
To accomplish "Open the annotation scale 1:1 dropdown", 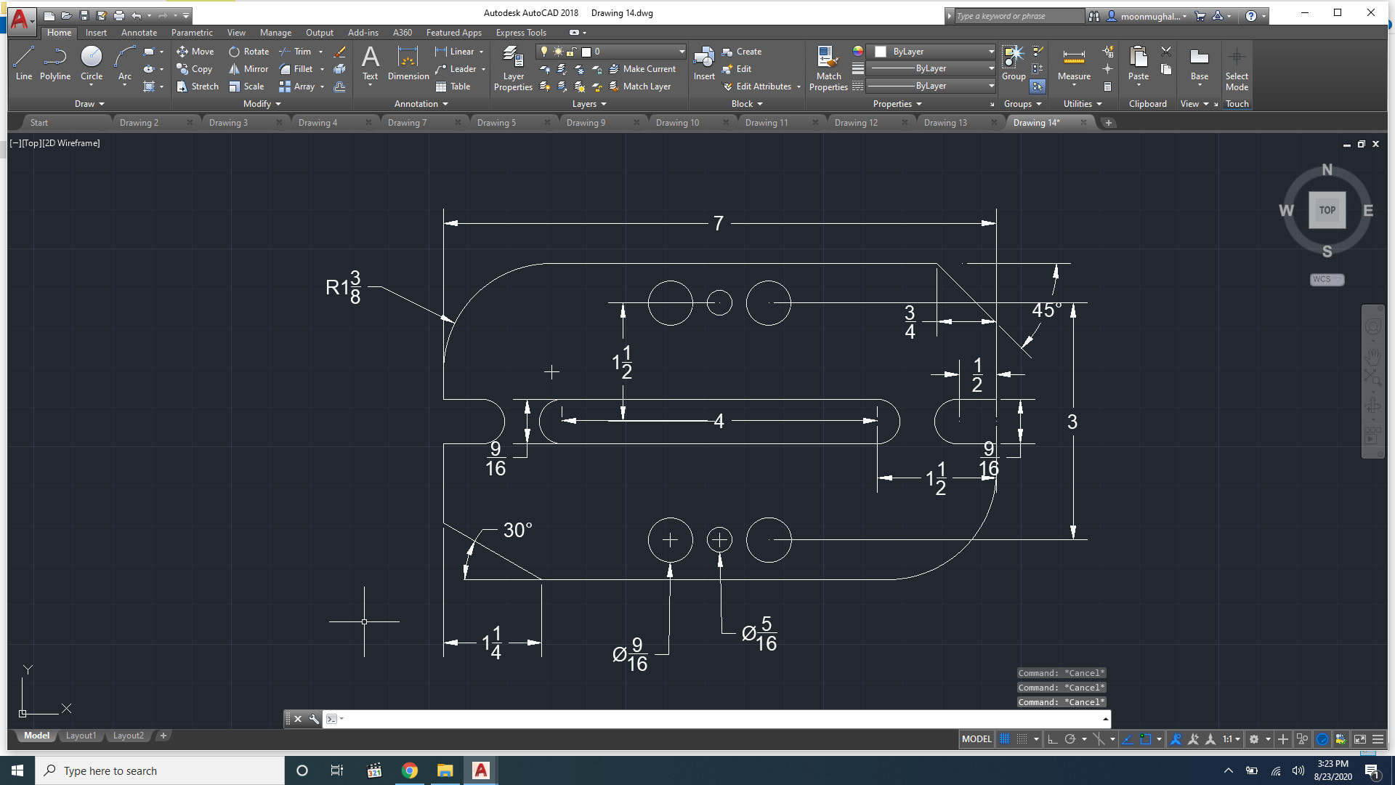I will click(1231, 739).
